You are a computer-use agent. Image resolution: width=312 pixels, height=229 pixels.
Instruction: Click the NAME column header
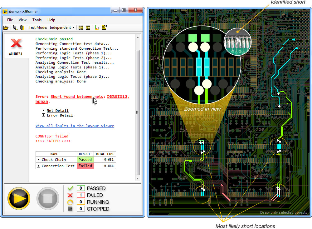pos(54,154)
